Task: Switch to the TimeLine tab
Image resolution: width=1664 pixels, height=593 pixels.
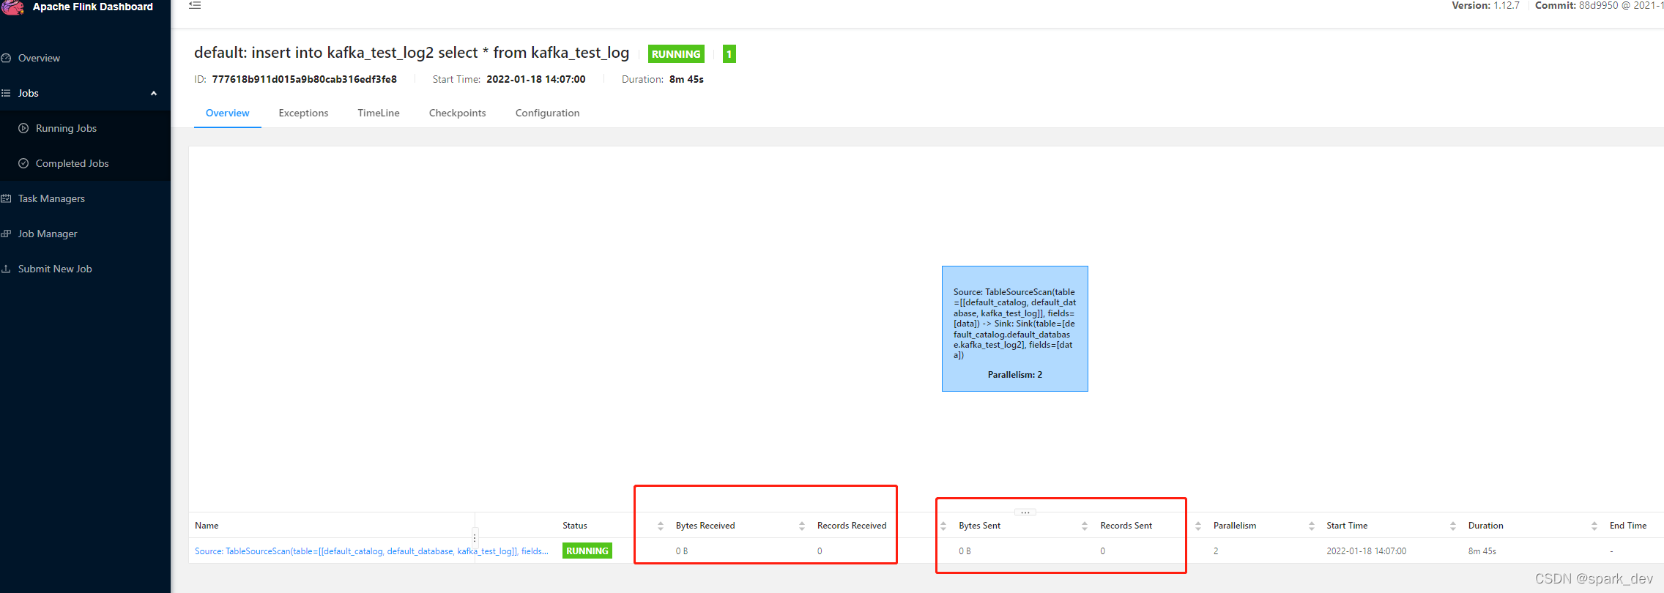Action: [379, 113]
